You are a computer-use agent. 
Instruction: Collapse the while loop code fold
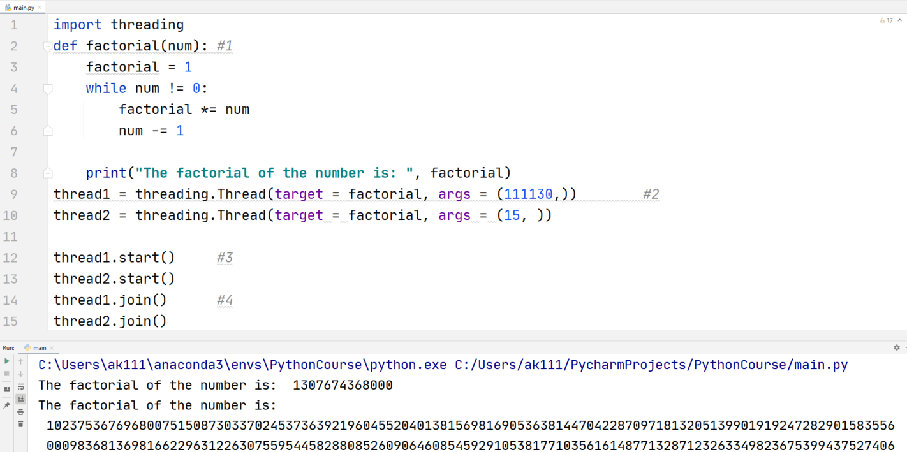tap(47, 88)
